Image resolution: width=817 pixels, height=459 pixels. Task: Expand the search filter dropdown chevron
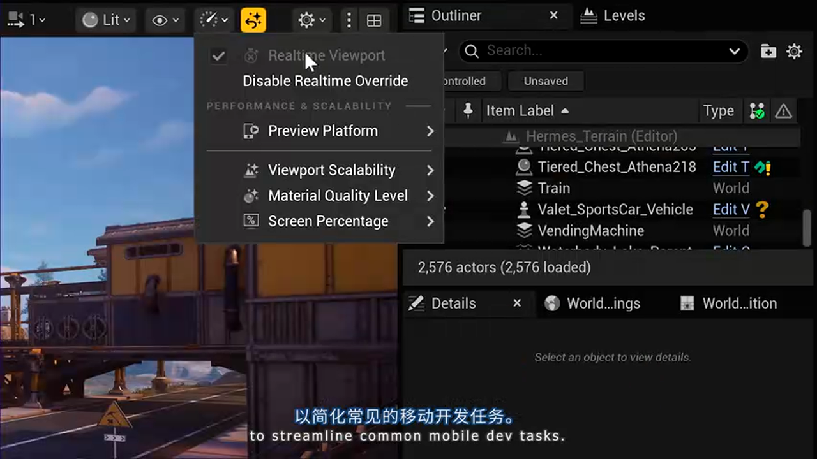[x=734, y=50]
